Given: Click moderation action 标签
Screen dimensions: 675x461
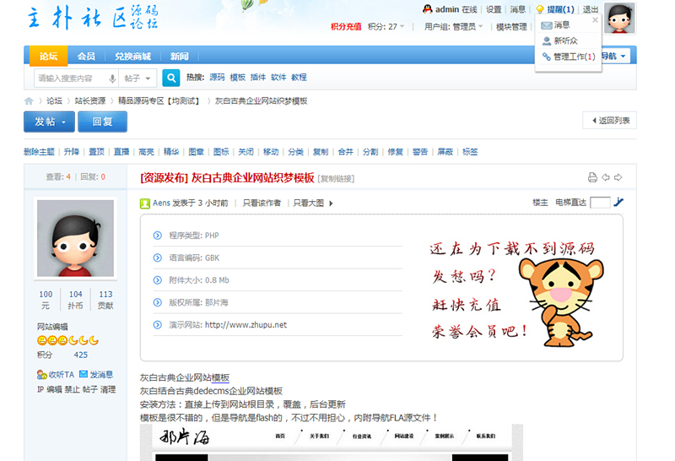Looking at the screenshot, I should pyautogui.click(x=470, y=152).
